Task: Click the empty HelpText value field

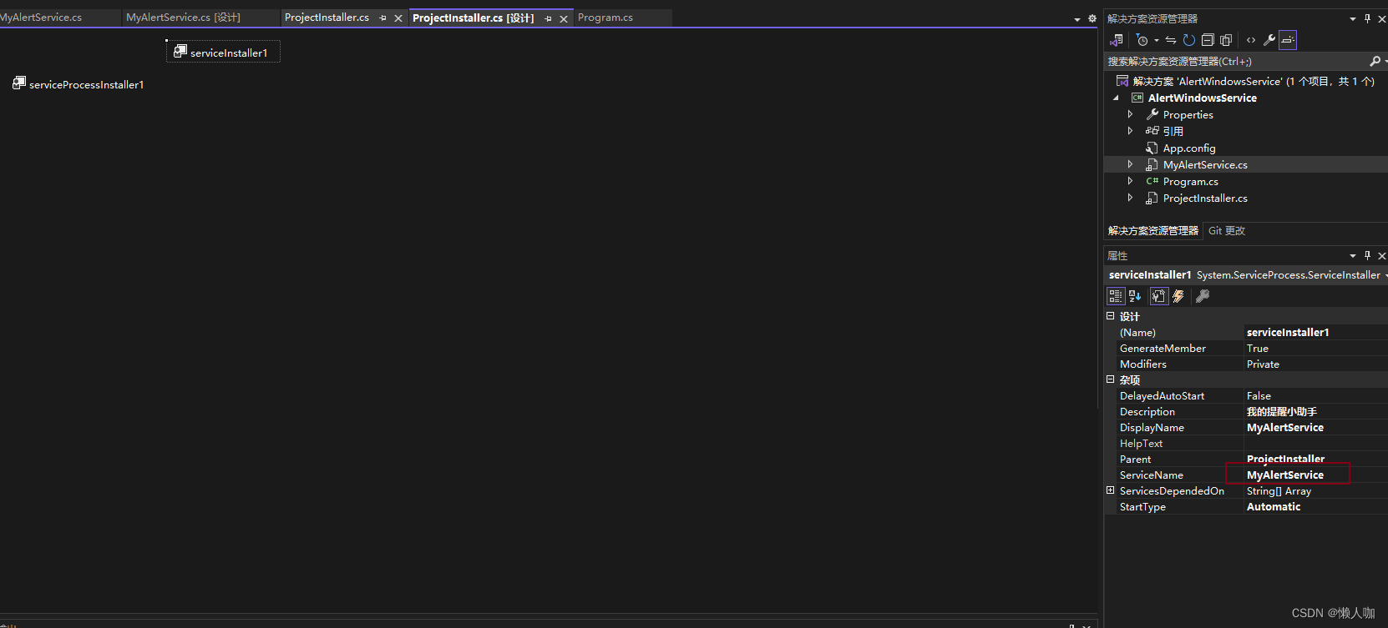Action: [1315, 443]
